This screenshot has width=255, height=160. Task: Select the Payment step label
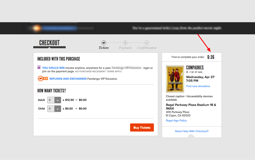(x=125, y=48)
